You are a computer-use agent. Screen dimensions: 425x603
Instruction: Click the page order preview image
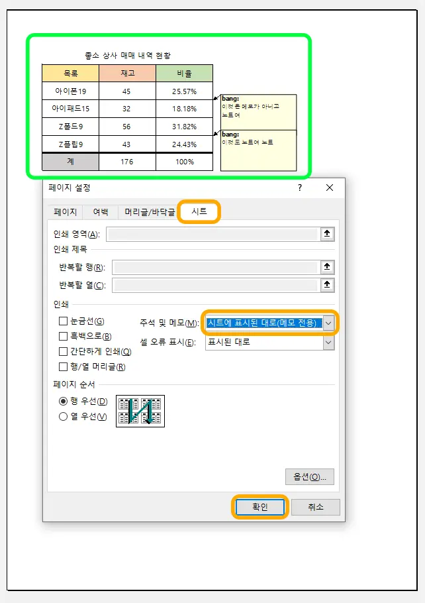pos(140,411)
